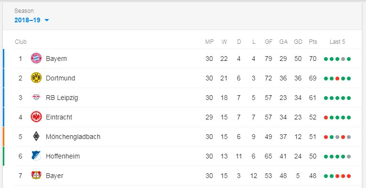Click Bayern's 70 points value
The height and width of the screenshot is (188, 366).
click(x=313, y=59)
